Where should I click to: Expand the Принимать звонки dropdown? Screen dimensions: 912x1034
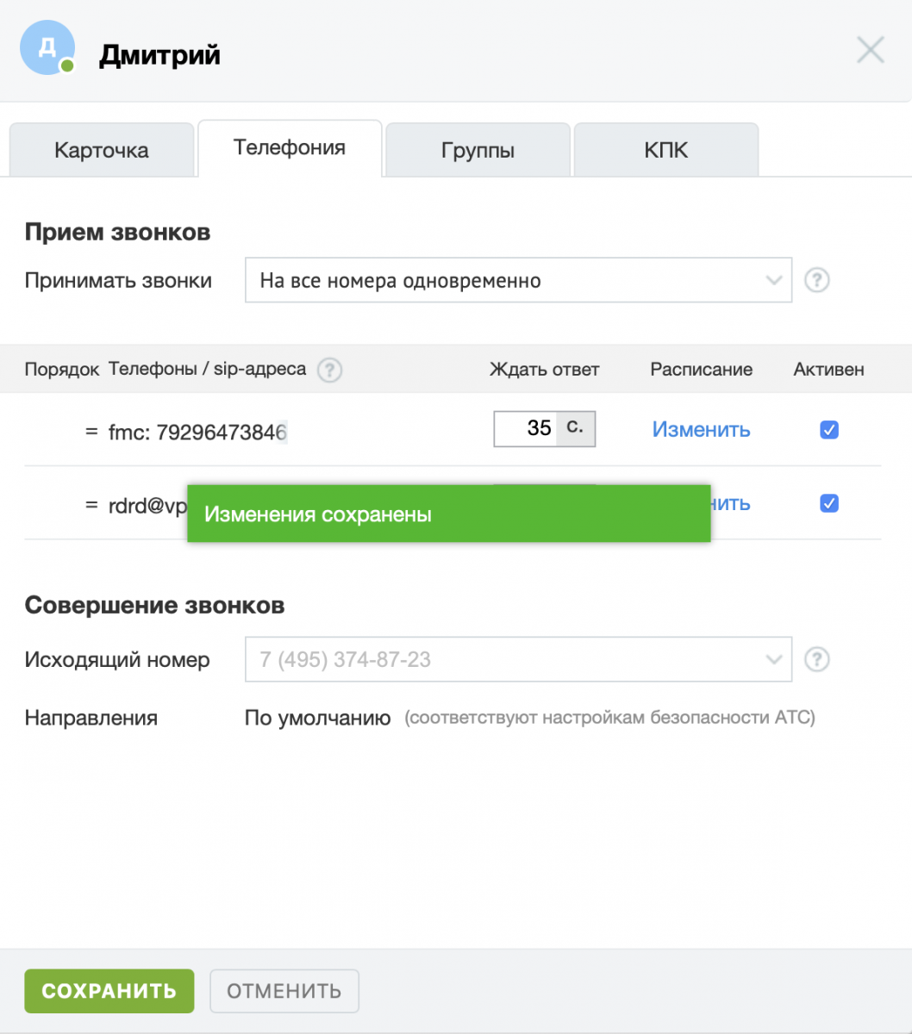coord(517,280)
